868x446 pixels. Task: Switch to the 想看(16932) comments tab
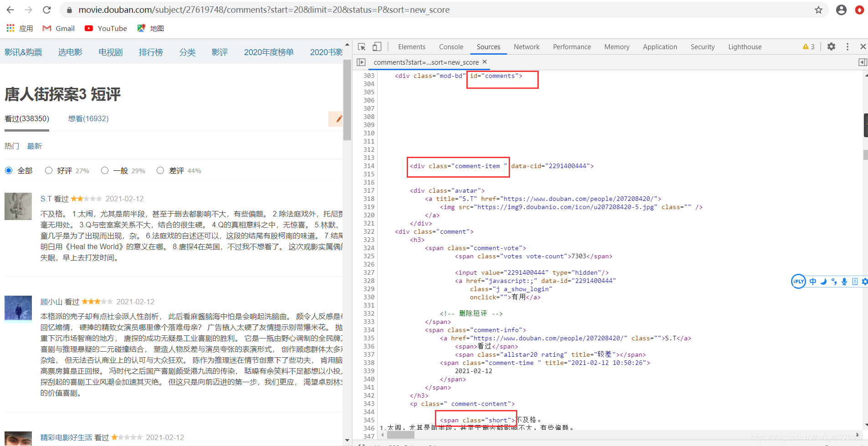88,118
